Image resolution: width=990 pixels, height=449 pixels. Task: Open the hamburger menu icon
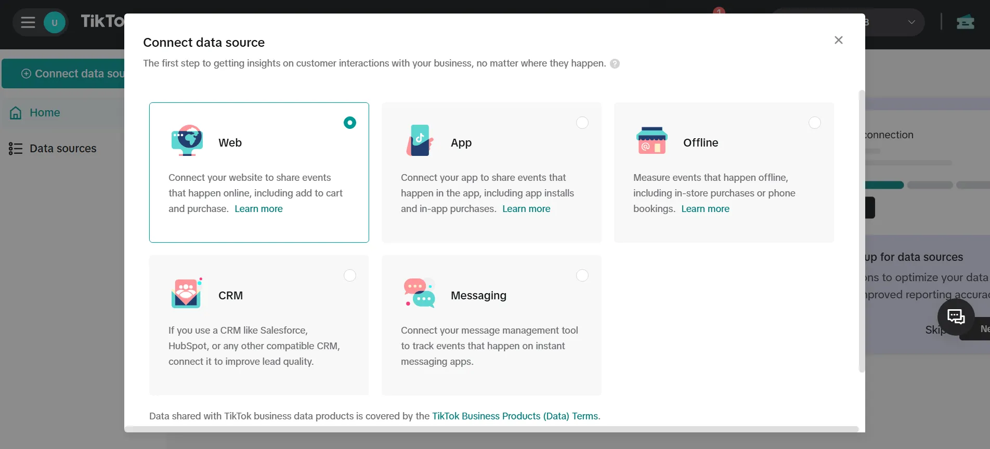click(28, 22)
